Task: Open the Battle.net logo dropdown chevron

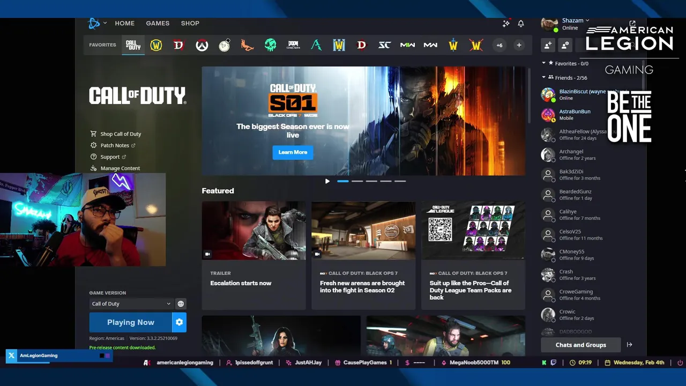Action: [x=105, y=23]
